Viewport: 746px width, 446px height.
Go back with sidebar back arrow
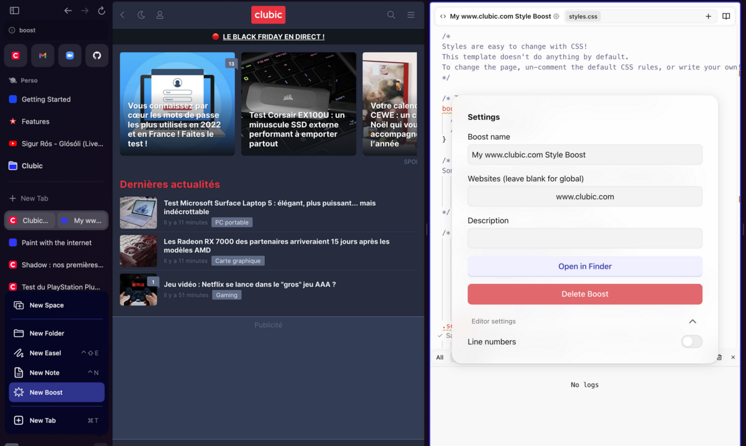(x=68, y=11)
